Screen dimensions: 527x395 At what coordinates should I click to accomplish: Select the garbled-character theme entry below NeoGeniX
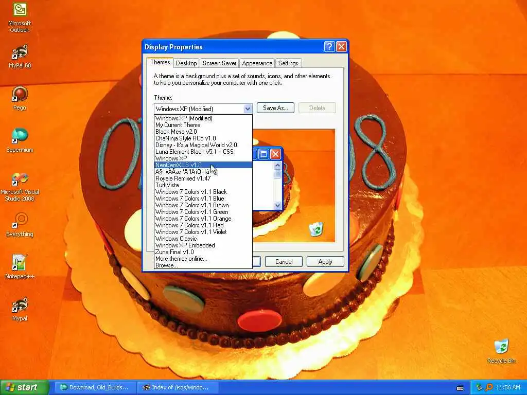coord(203,172)
